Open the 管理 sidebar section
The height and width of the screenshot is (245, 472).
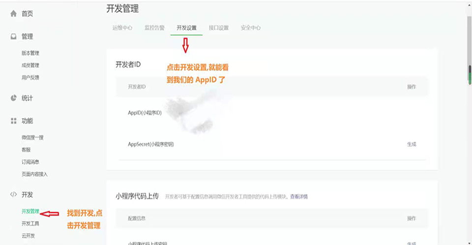(x=27, y=37)
